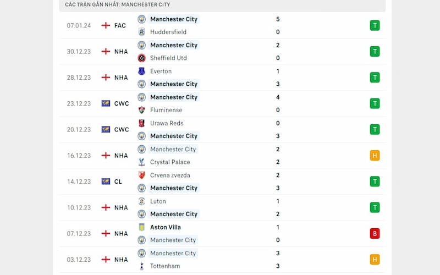Click the green T badge for Huddersfield match

click(x=375, y=25)
